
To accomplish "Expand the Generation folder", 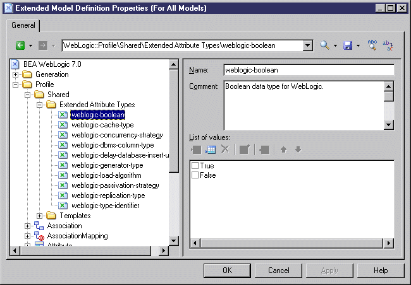I will click(15, 74).
